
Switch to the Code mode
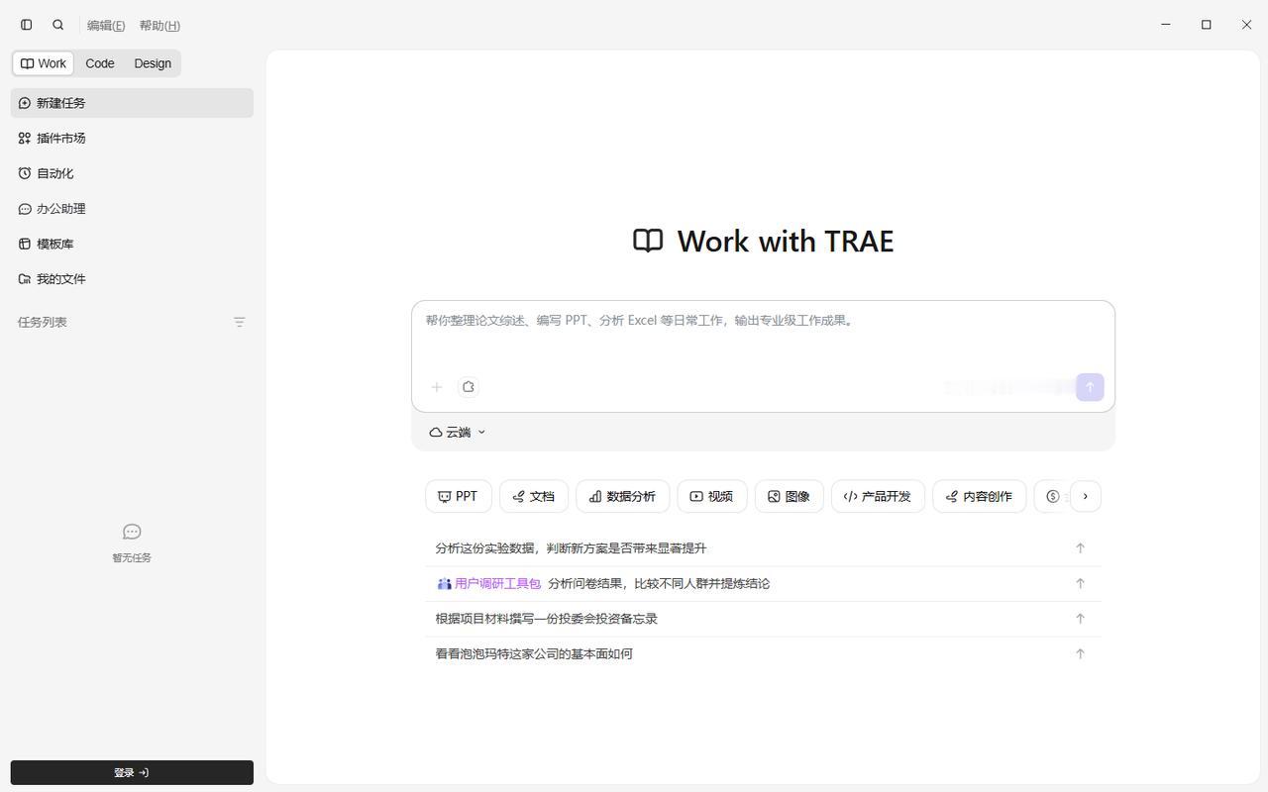(100, 63)
